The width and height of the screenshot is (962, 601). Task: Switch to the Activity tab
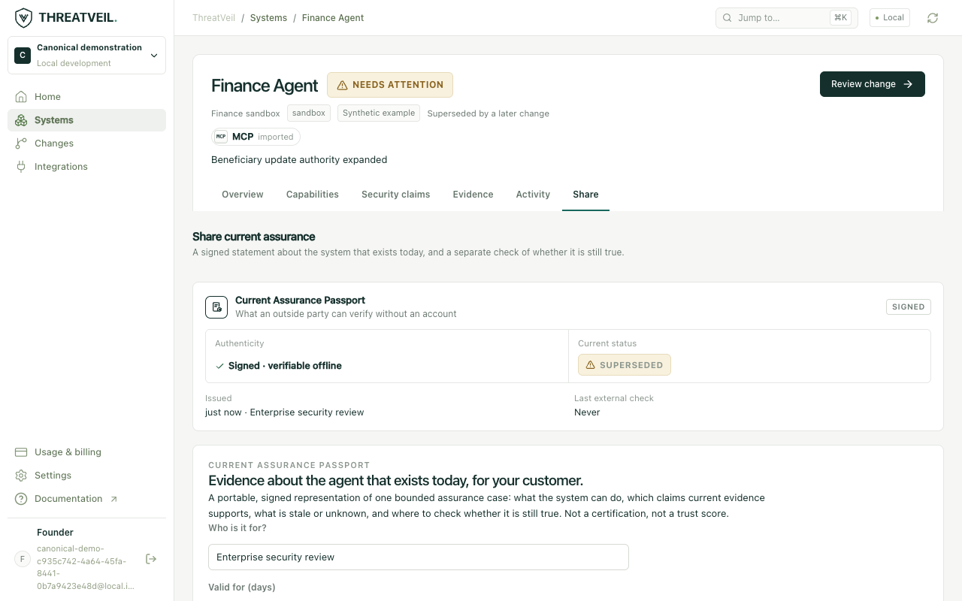(x=533, y=195)
